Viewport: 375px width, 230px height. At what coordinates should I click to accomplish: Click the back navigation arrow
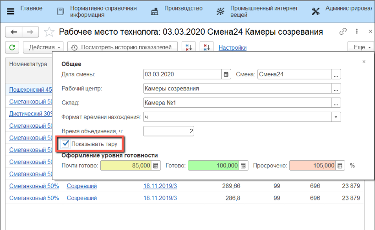(x=14, y=32)
